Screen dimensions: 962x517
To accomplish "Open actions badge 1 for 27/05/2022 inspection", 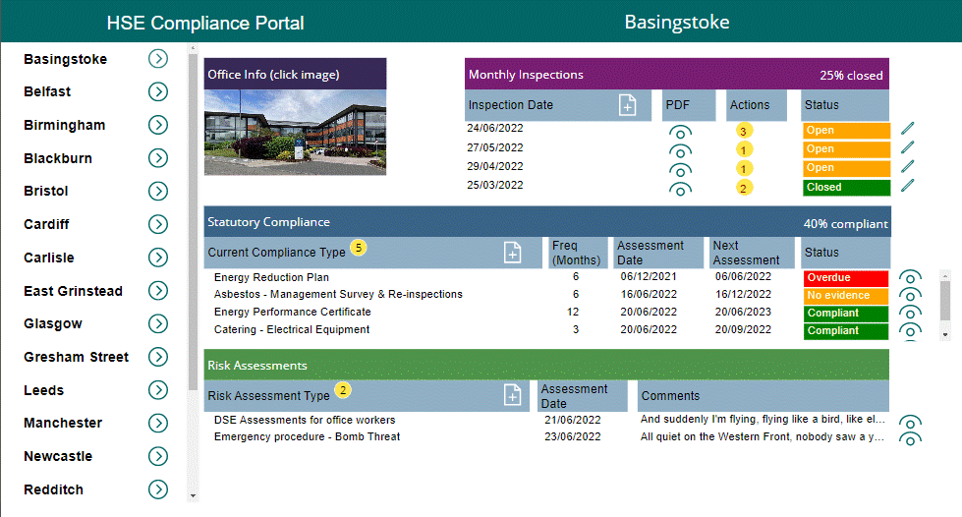I will pyautogui.click(x=744, y=149).
